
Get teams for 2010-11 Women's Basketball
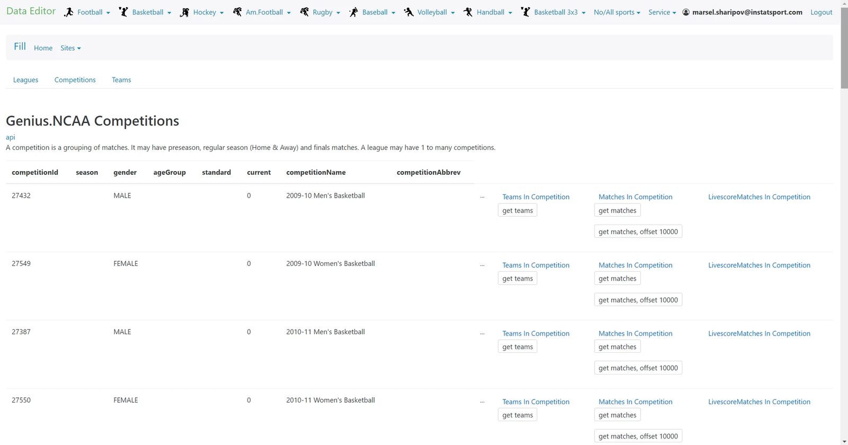[x=518, y=415]
